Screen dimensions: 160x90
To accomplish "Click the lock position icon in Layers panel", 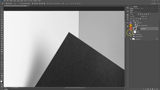I will (x=137, y=19).
